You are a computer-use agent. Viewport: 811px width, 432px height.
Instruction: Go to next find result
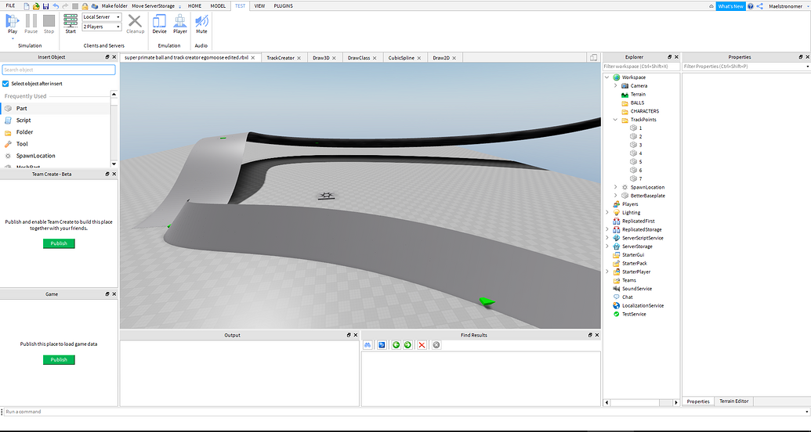point(407,344)
